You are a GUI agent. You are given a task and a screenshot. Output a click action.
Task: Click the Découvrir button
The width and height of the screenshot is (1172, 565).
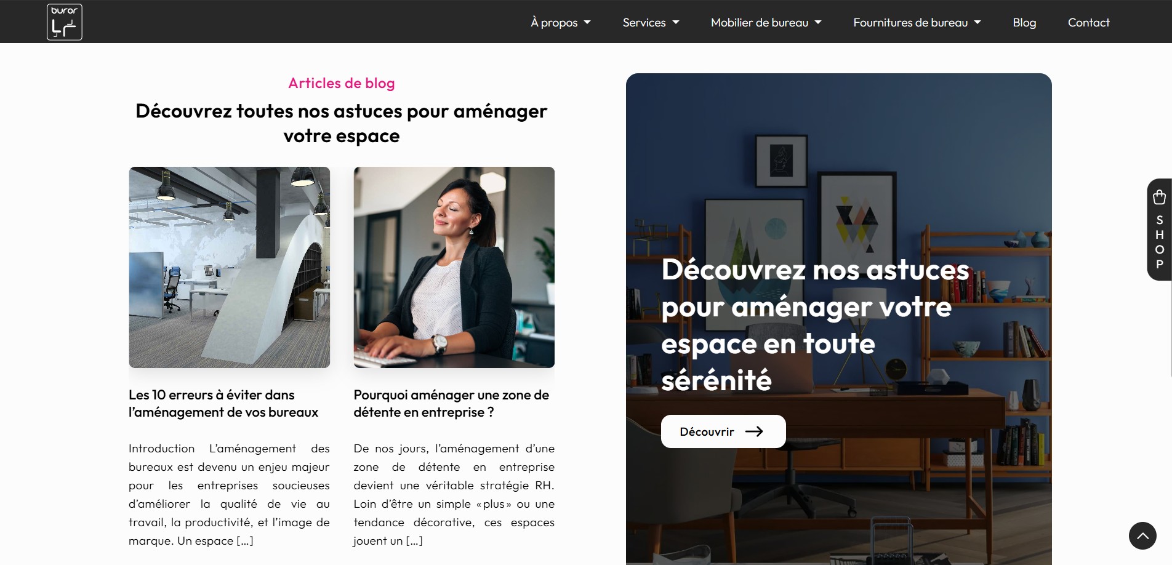tap(723, 431)
